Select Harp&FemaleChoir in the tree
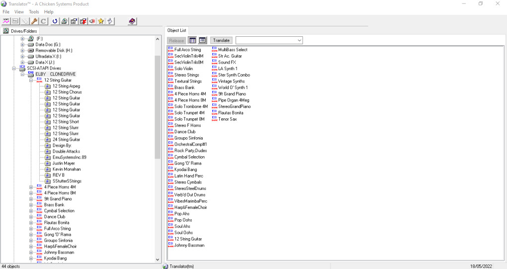 (x=61, y=246)
